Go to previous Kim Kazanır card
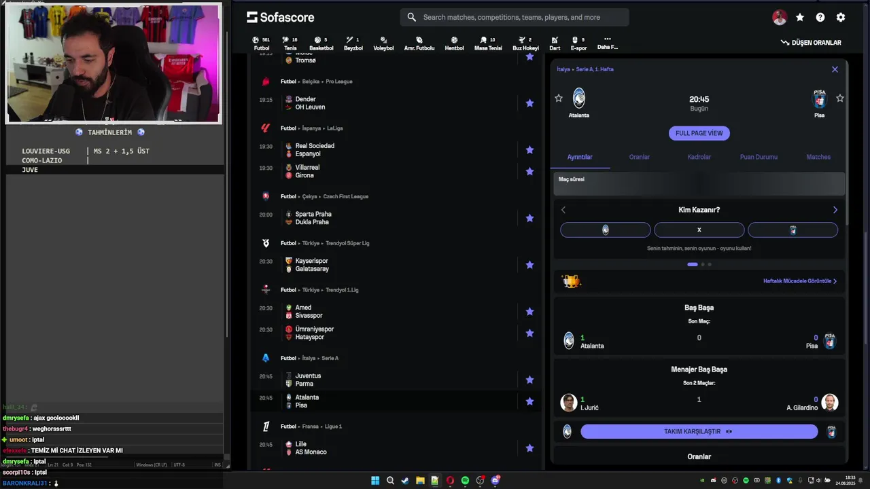Screen dimensions: 870x489 pos(563,210)
